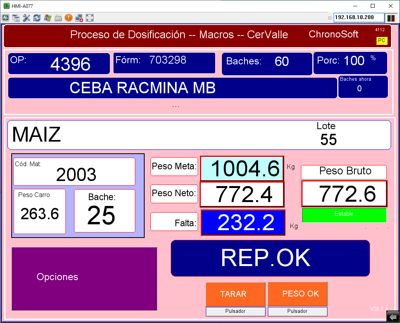
Task: Click the REP.OK banner button
Action: [270, 258]
